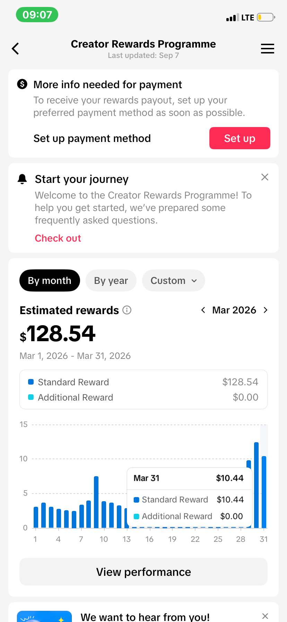The height and width of the screenshot is (622, 287).
Task: Click the View performance button
Action: [143, 572]
